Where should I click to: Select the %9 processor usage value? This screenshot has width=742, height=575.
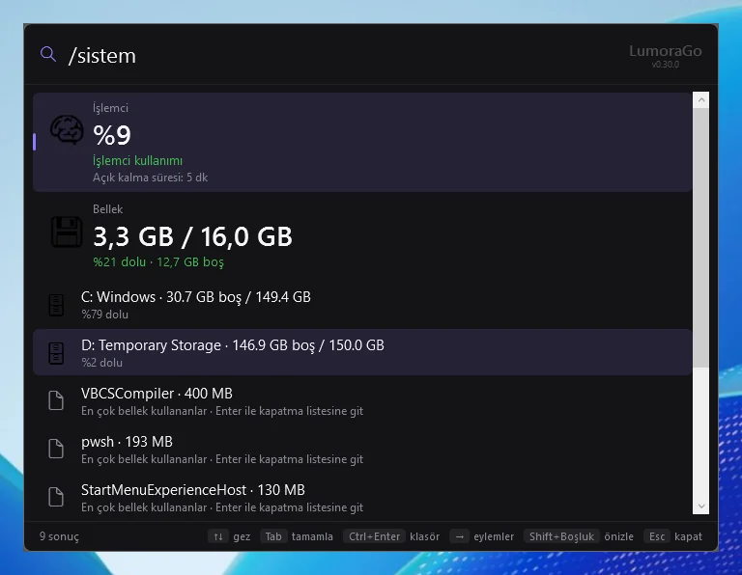coord(112,135)
